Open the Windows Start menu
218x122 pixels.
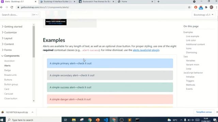[2, 120]
